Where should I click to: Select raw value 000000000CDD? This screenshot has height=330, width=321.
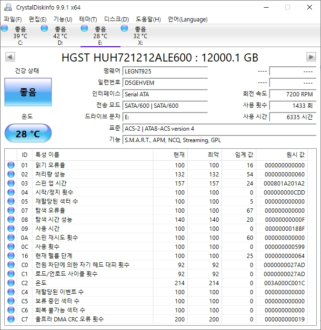284,192
